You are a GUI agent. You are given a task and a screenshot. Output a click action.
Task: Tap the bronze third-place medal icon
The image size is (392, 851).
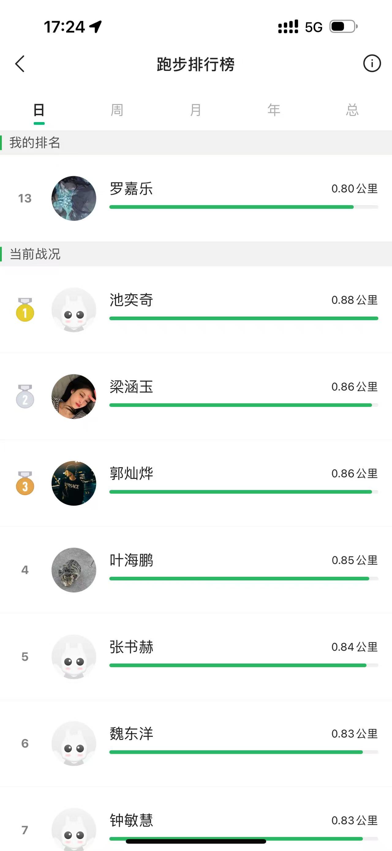coord(25,484)
